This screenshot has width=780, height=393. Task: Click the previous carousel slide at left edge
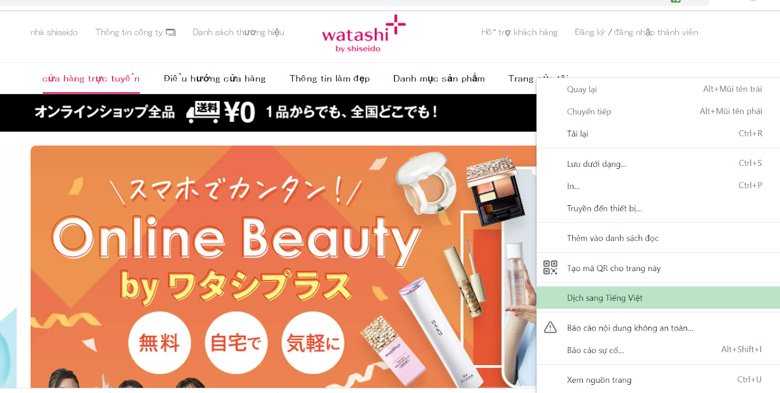[8, 267]
